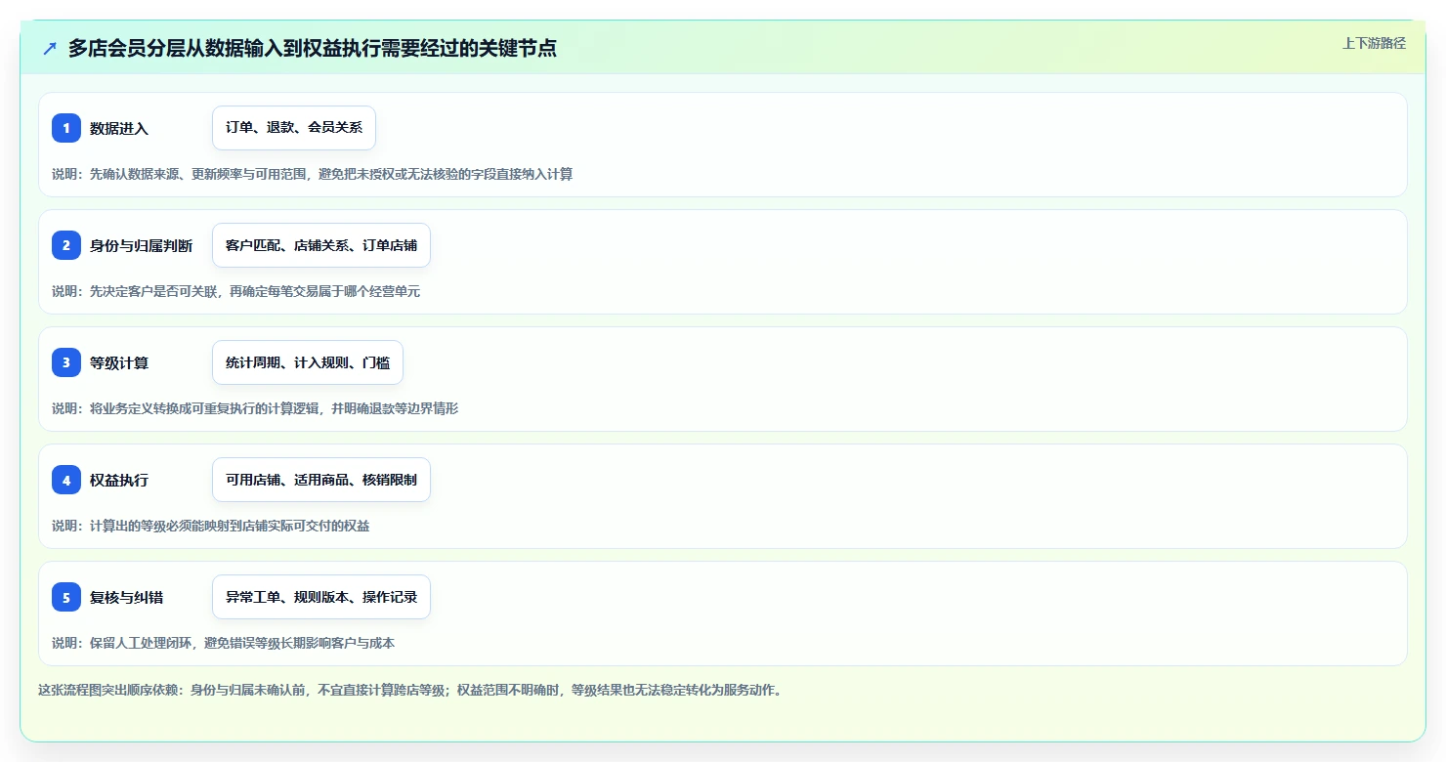Click step number 2 badge for 身份与归属判断

[x=66, y=245]
